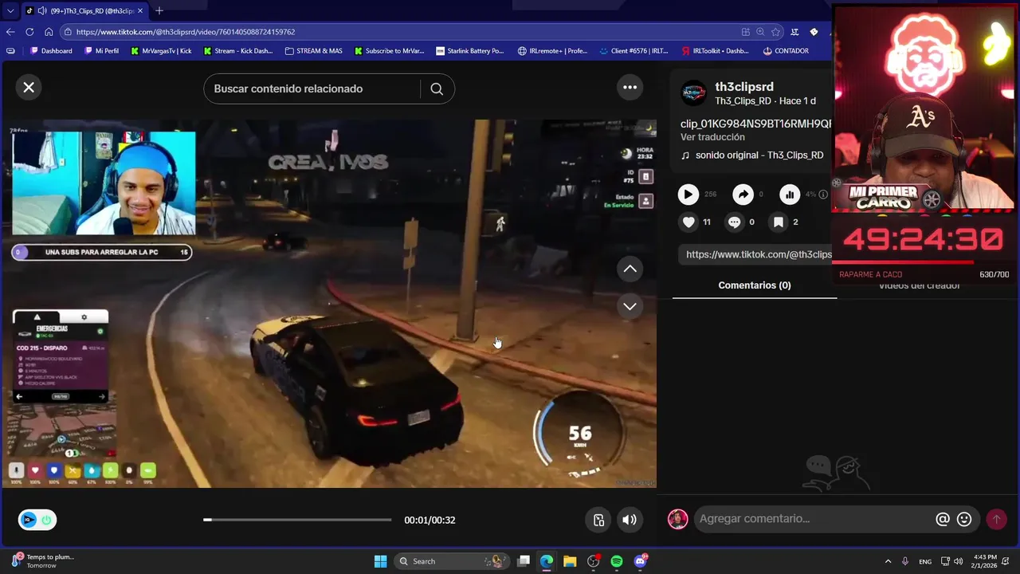Click the taskbar Search box
This screenshot has height=574, width=1020.
tap(453, 561)
